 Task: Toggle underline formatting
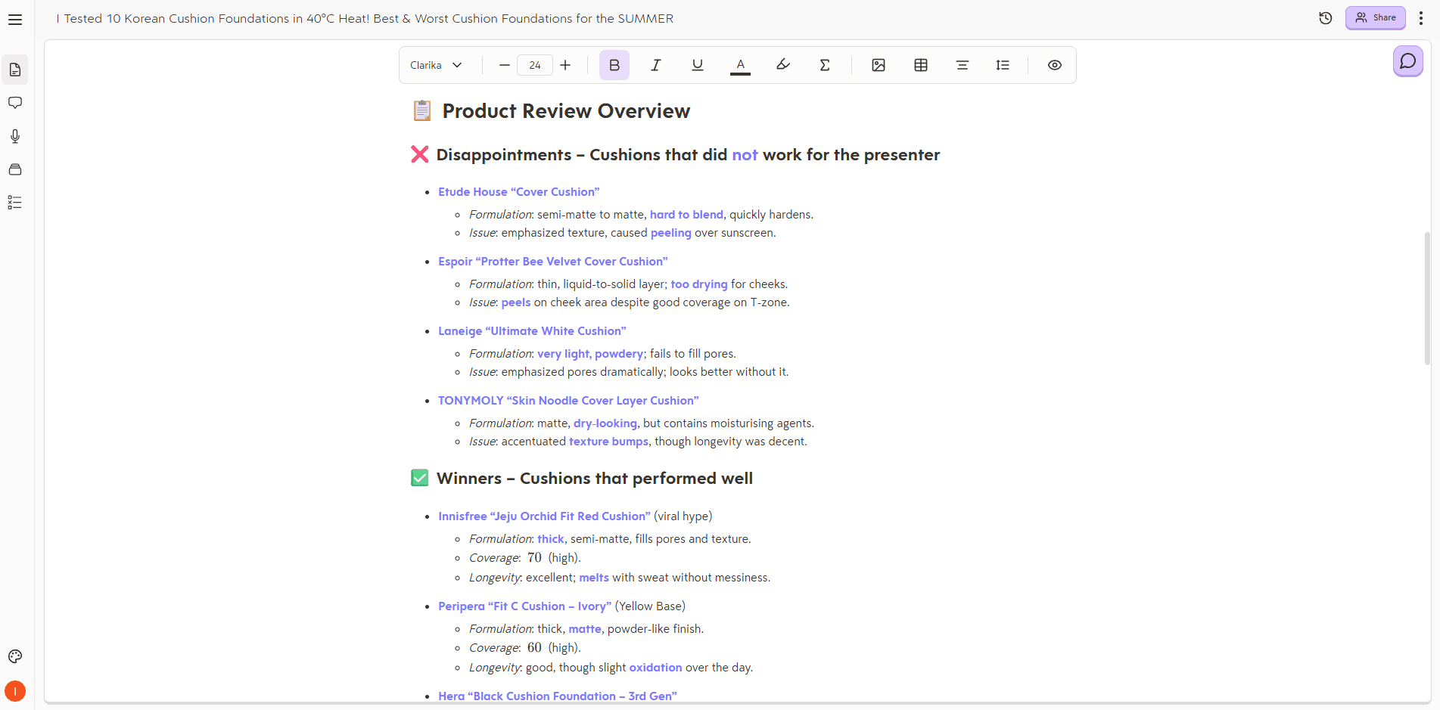698,65
